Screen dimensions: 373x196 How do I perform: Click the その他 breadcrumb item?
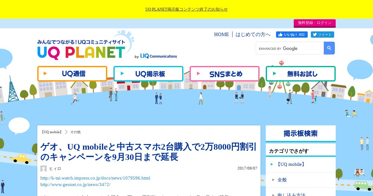[x=75, y=132]
